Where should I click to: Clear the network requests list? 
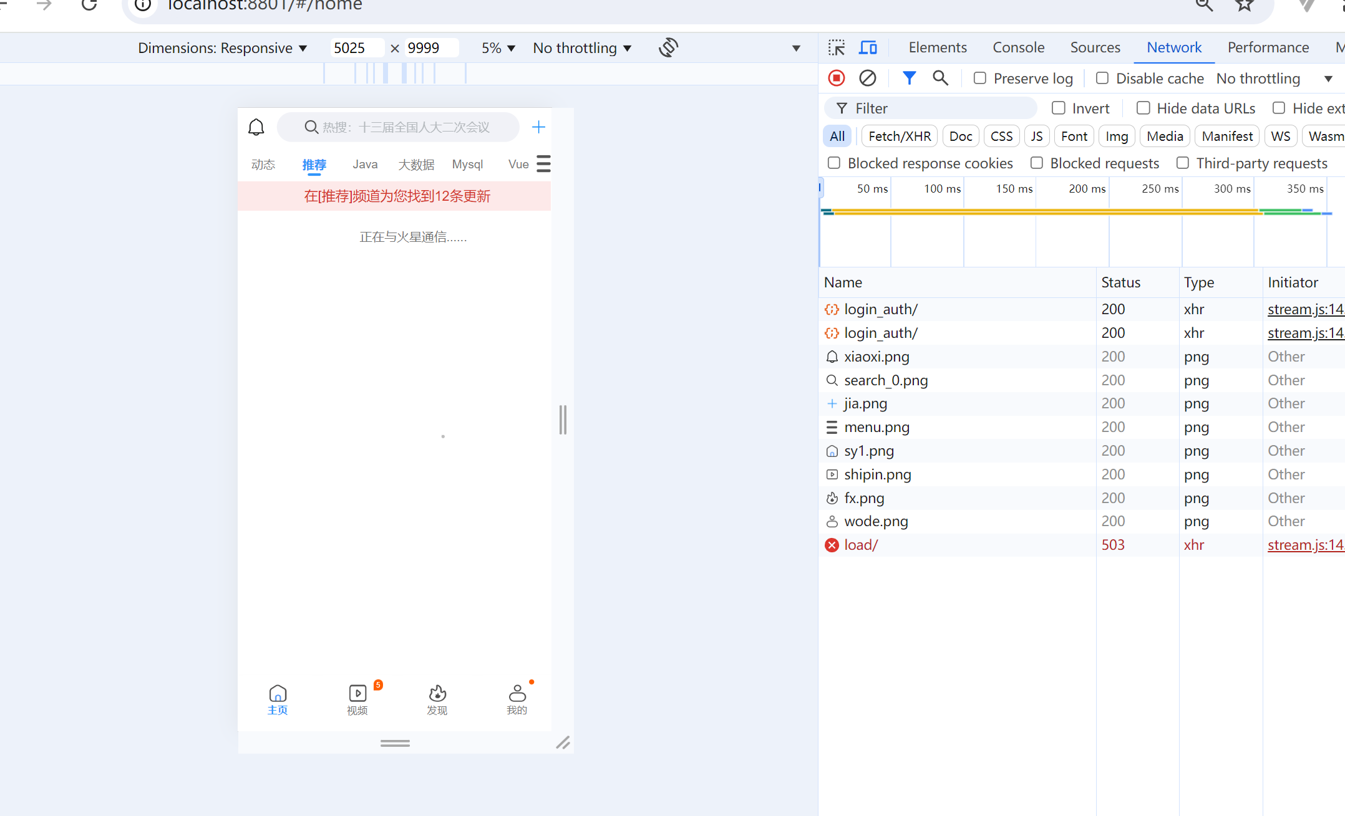868,78
